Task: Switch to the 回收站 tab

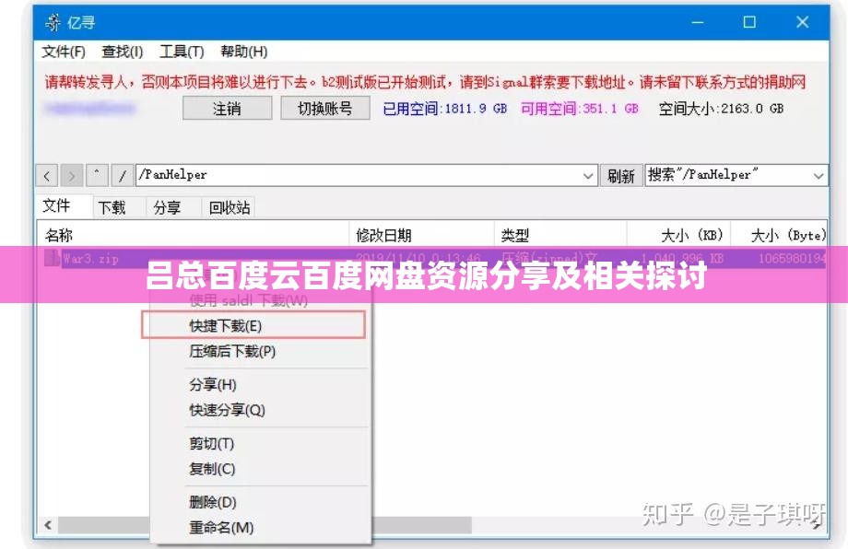Action: pos(230,207)
